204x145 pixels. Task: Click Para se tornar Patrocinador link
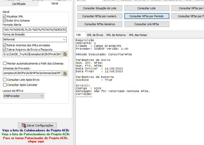pos(36,140)
